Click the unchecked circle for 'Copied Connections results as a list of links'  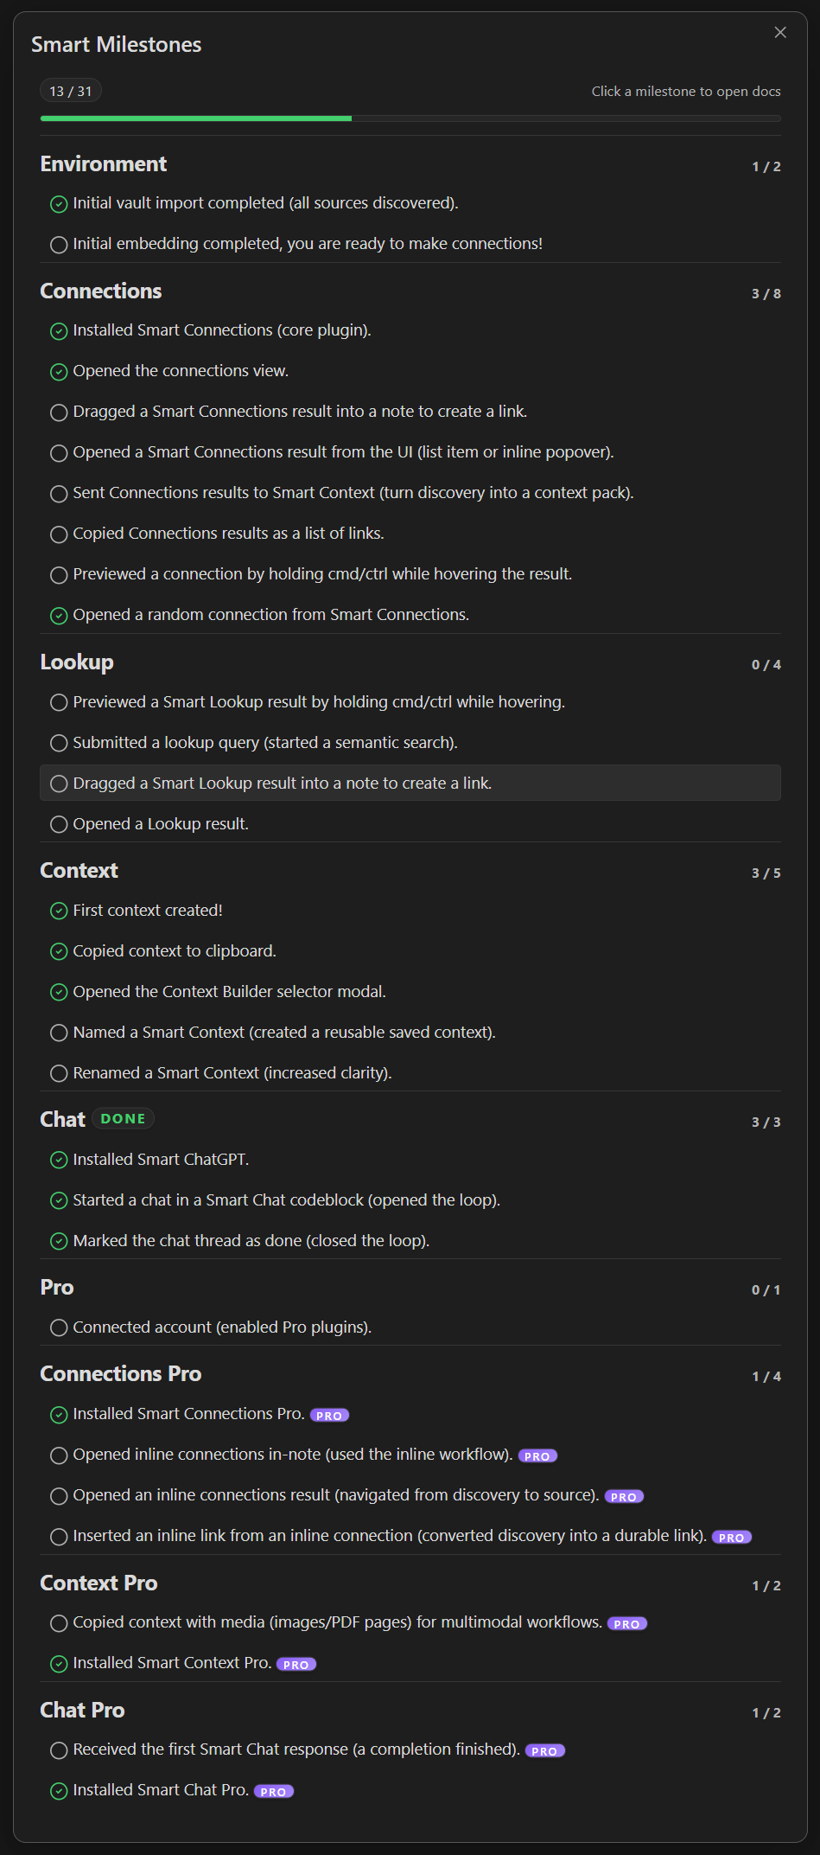click(x=59, y=534)
